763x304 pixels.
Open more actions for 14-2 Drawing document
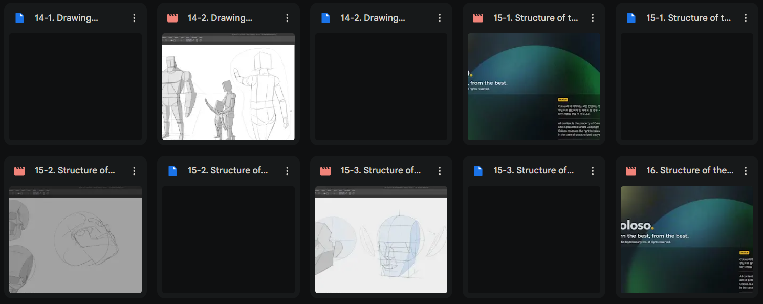(440, 18)
